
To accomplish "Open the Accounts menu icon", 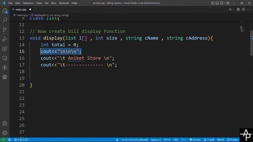I will (5, 123).
